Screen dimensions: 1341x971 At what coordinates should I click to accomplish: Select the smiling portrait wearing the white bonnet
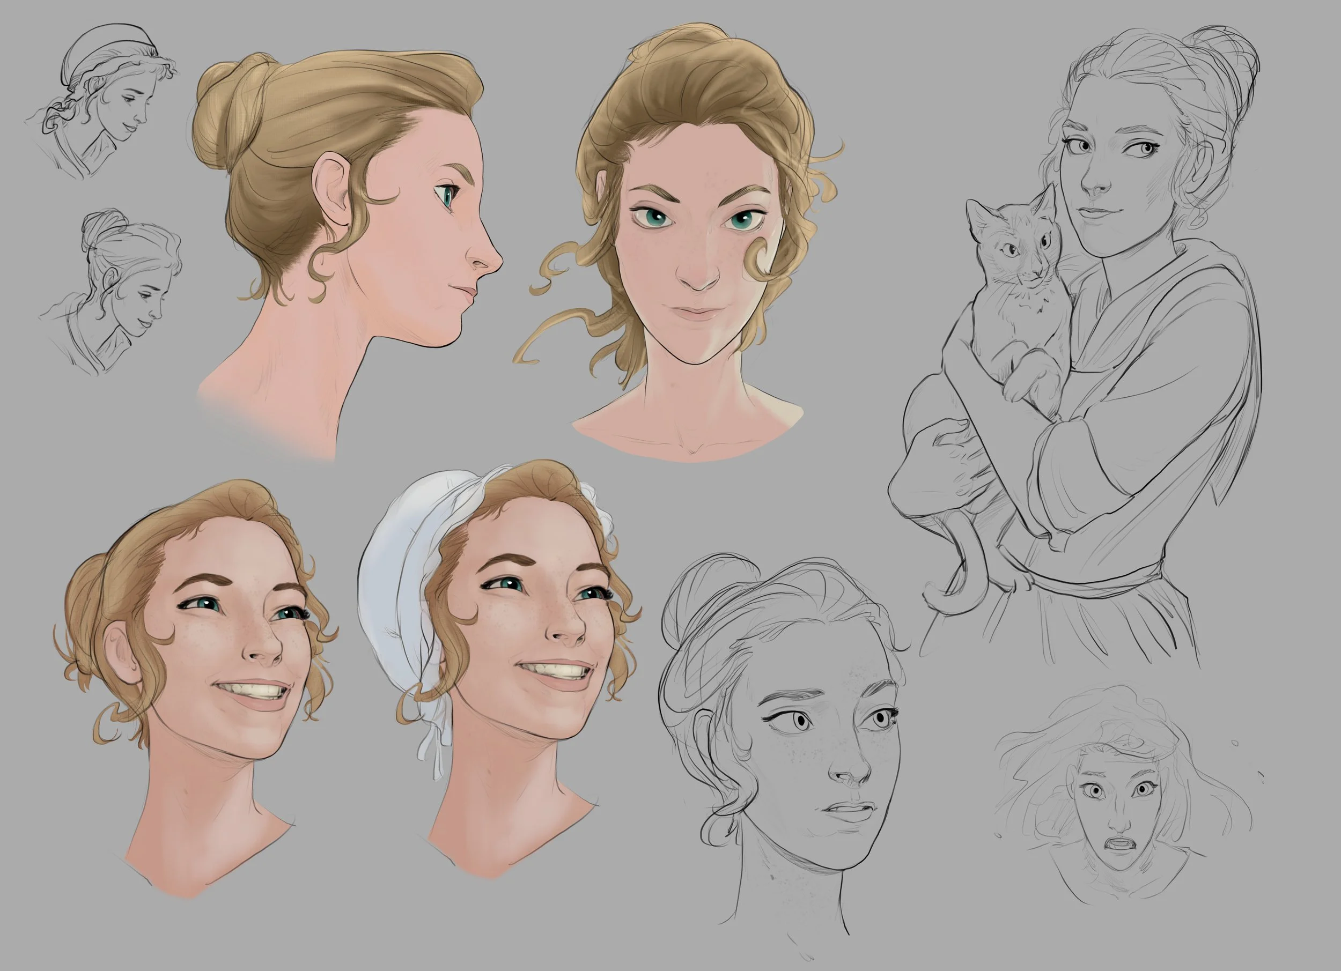pos(499,671)
